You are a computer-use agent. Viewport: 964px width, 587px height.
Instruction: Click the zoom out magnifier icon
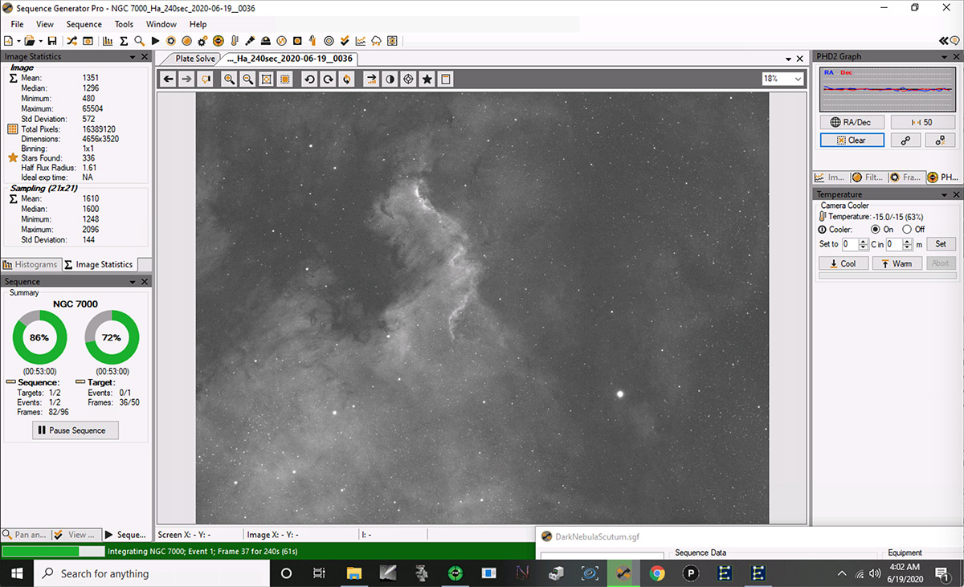click(248, 79)
